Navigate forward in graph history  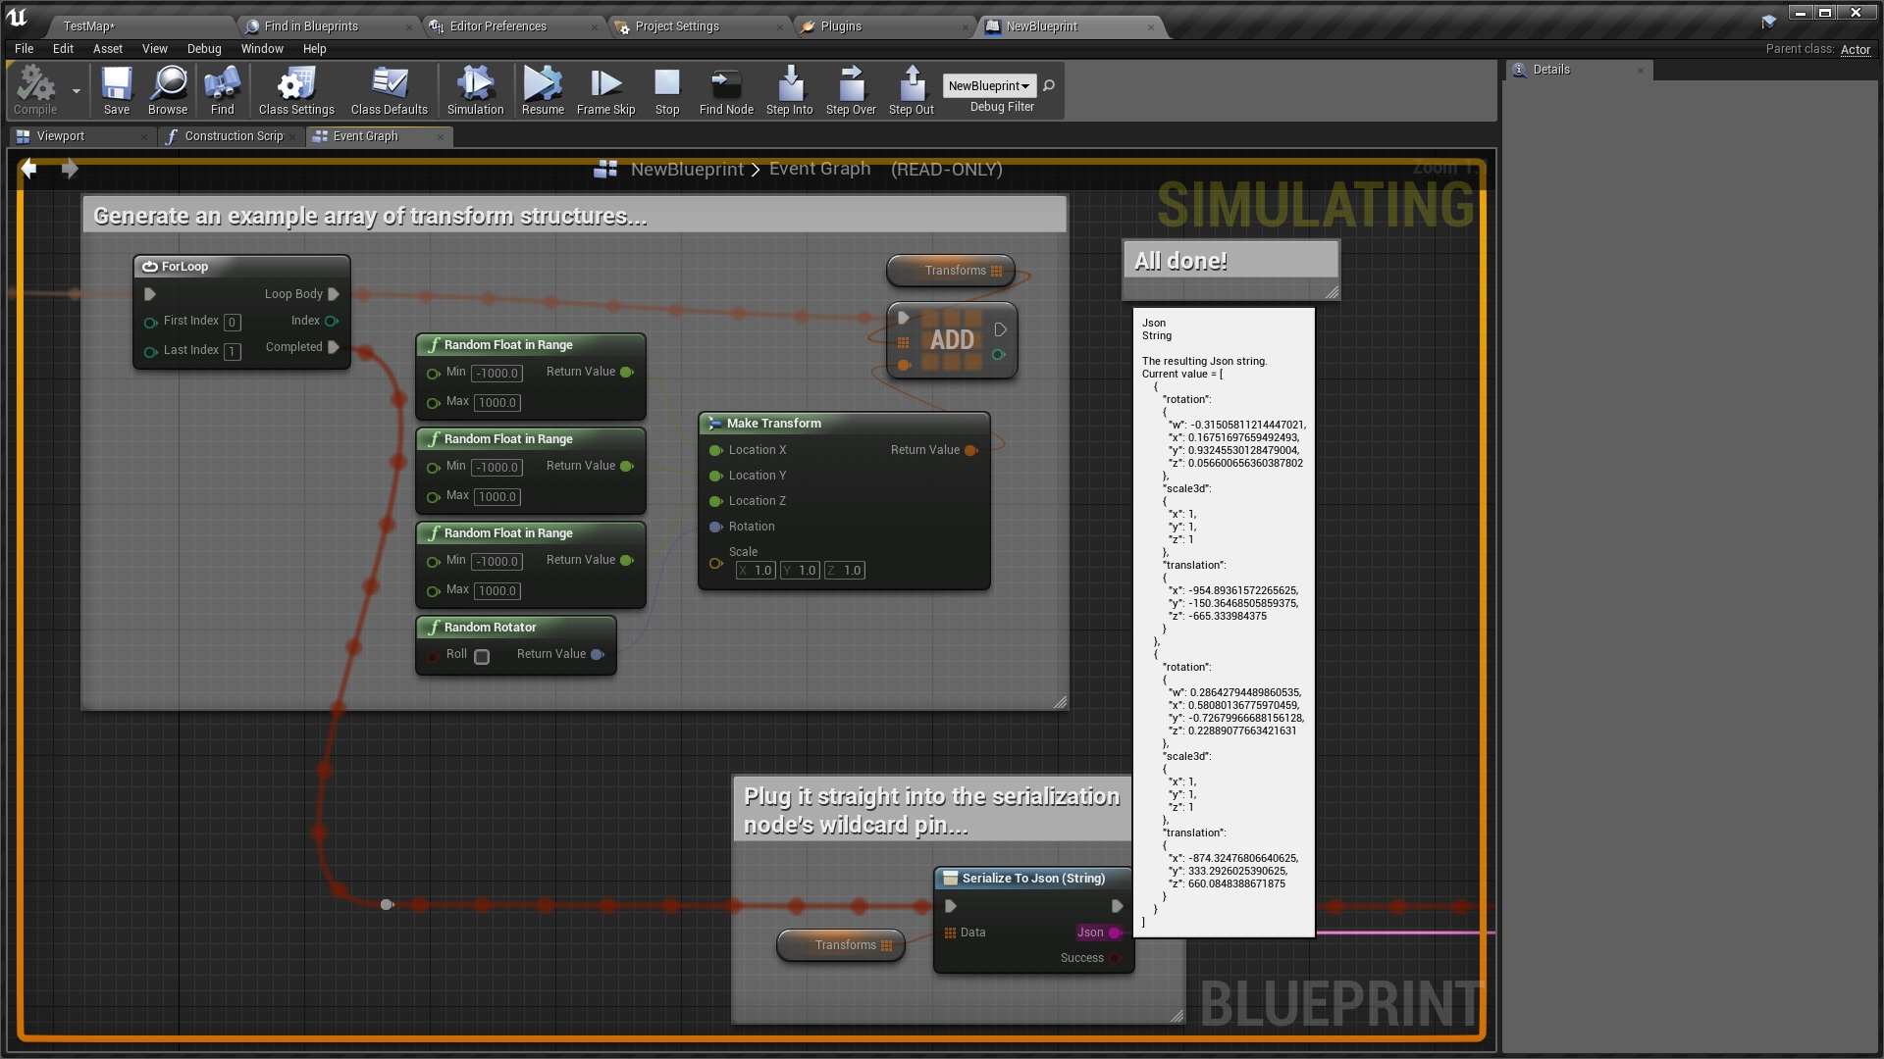point(69,169)
